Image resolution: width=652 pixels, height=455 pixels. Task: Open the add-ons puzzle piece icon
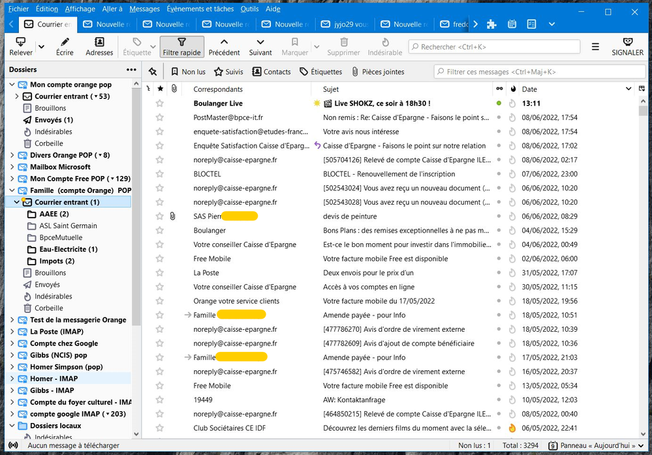(x=491, y=24)
